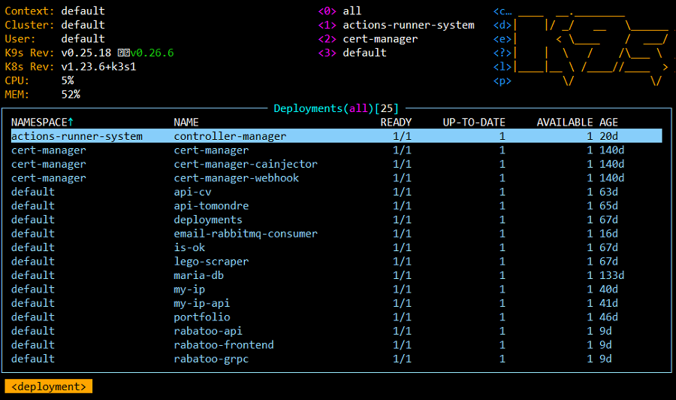This screenshot has width=676, height=400.
Task: Click the 20d age in the highlighted row
Action: [x=608, y=136]
